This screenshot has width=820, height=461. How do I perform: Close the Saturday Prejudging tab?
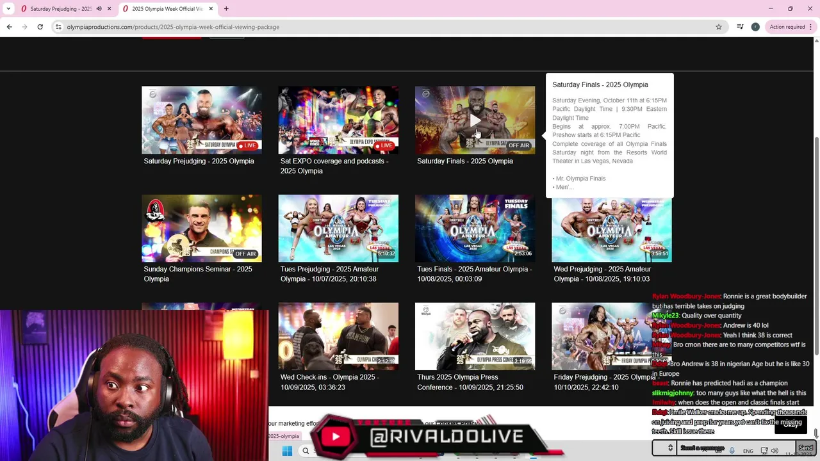click(x=109, y=9)
